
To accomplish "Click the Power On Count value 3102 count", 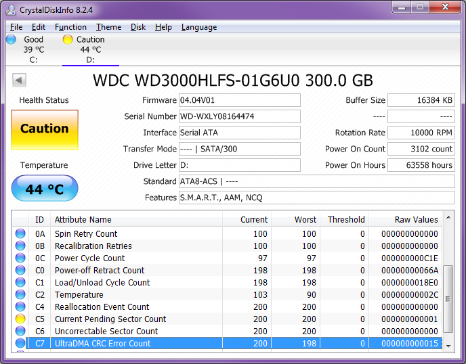I will point(421,149).
